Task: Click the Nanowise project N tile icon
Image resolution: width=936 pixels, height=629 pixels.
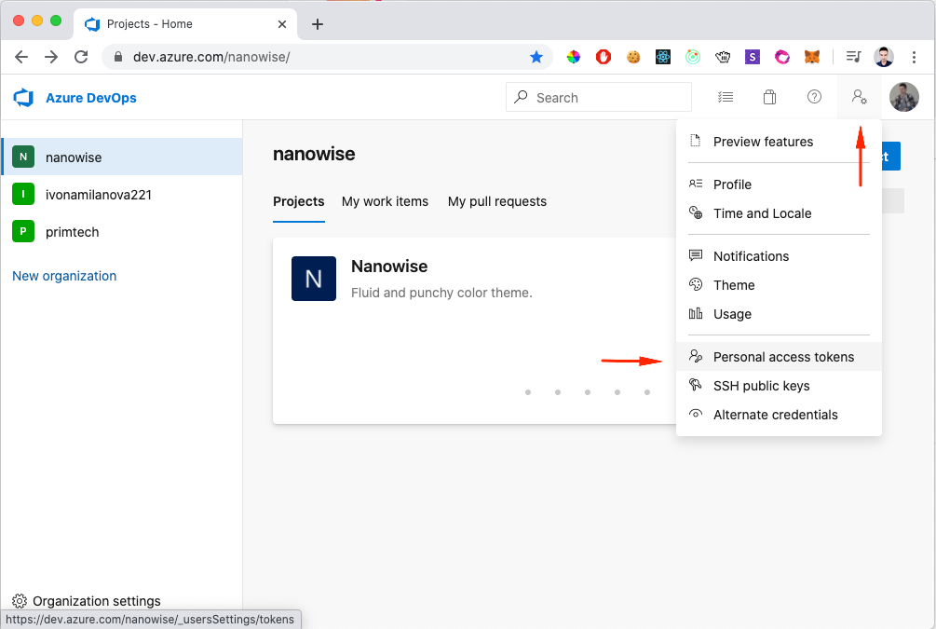Action: click(x=313, y=279)
